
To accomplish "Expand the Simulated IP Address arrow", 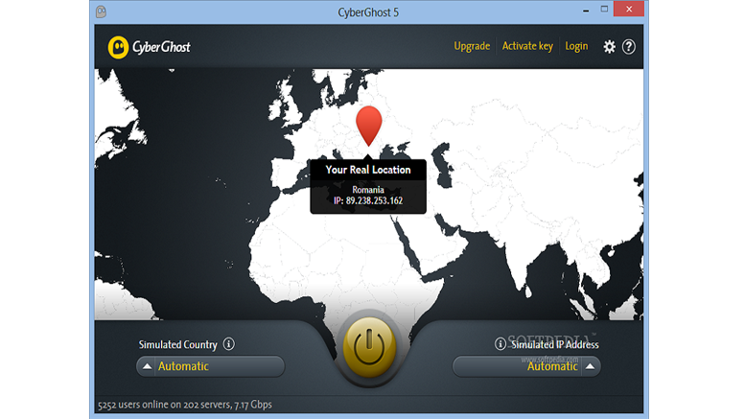I will coord(590,366).
